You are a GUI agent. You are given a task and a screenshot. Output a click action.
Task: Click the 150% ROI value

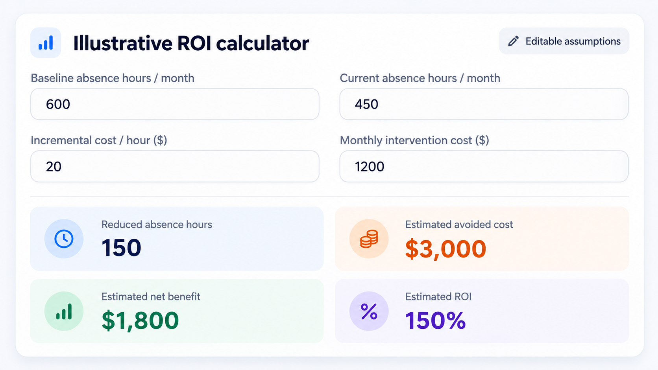[x=436, y=320]
